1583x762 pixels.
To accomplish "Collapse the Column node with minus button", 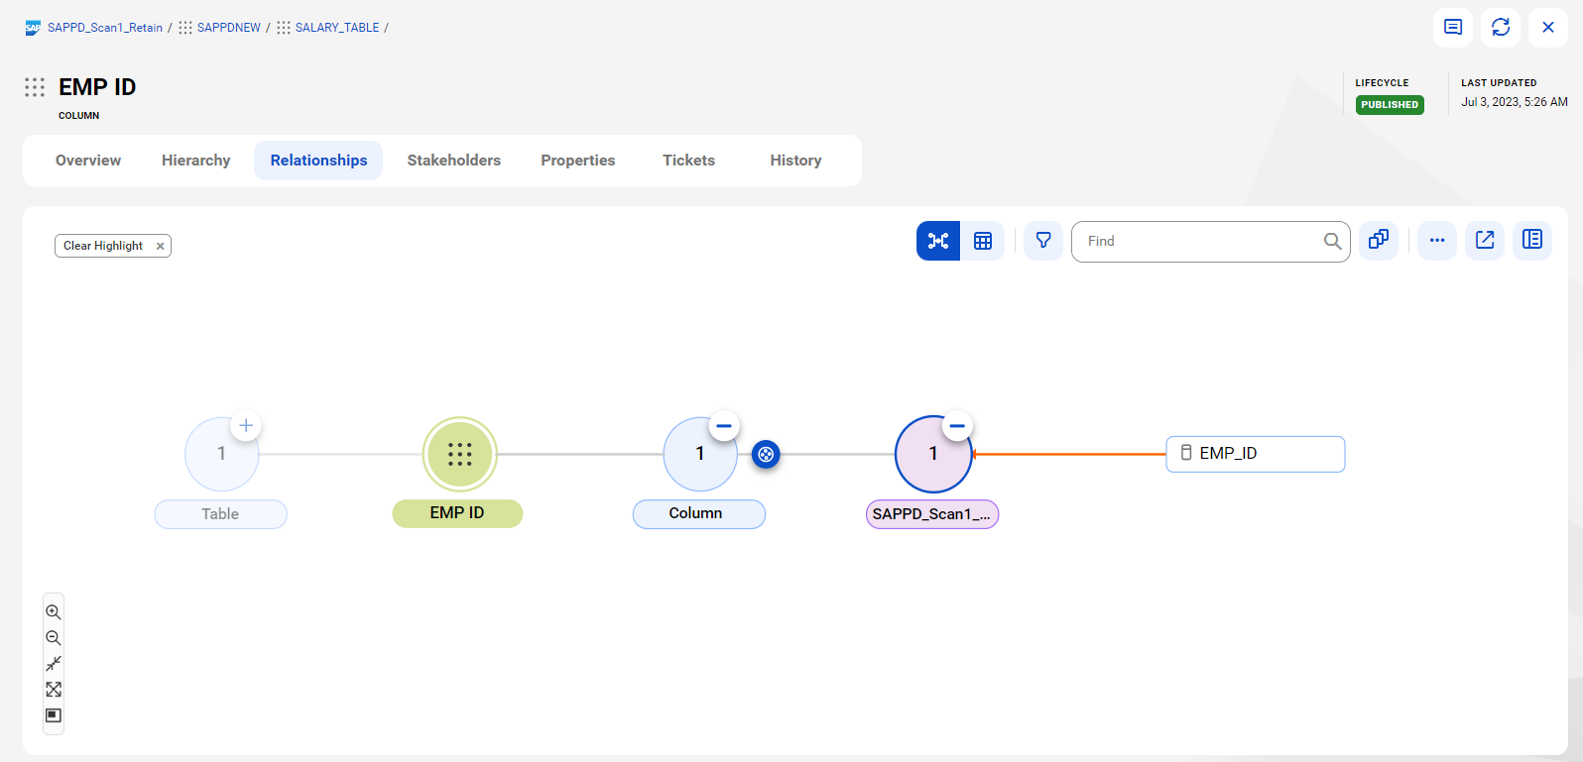I will pyautogui.click(x=724, y=426).
